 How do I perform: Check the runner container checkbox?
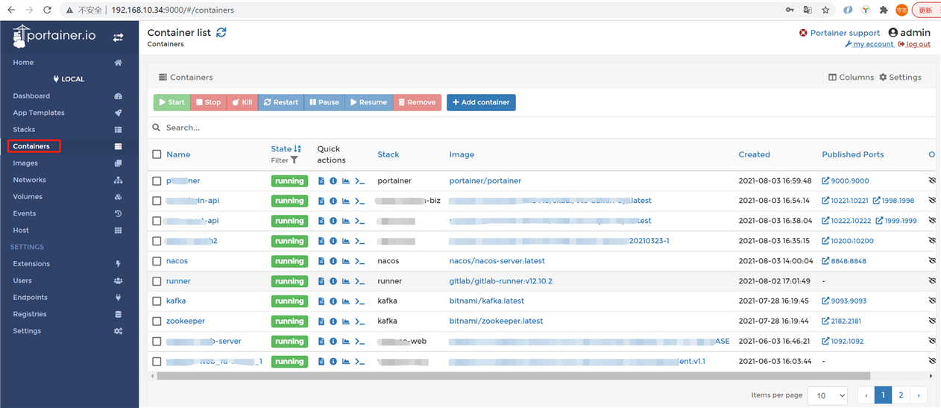click(x=157, y=281)
